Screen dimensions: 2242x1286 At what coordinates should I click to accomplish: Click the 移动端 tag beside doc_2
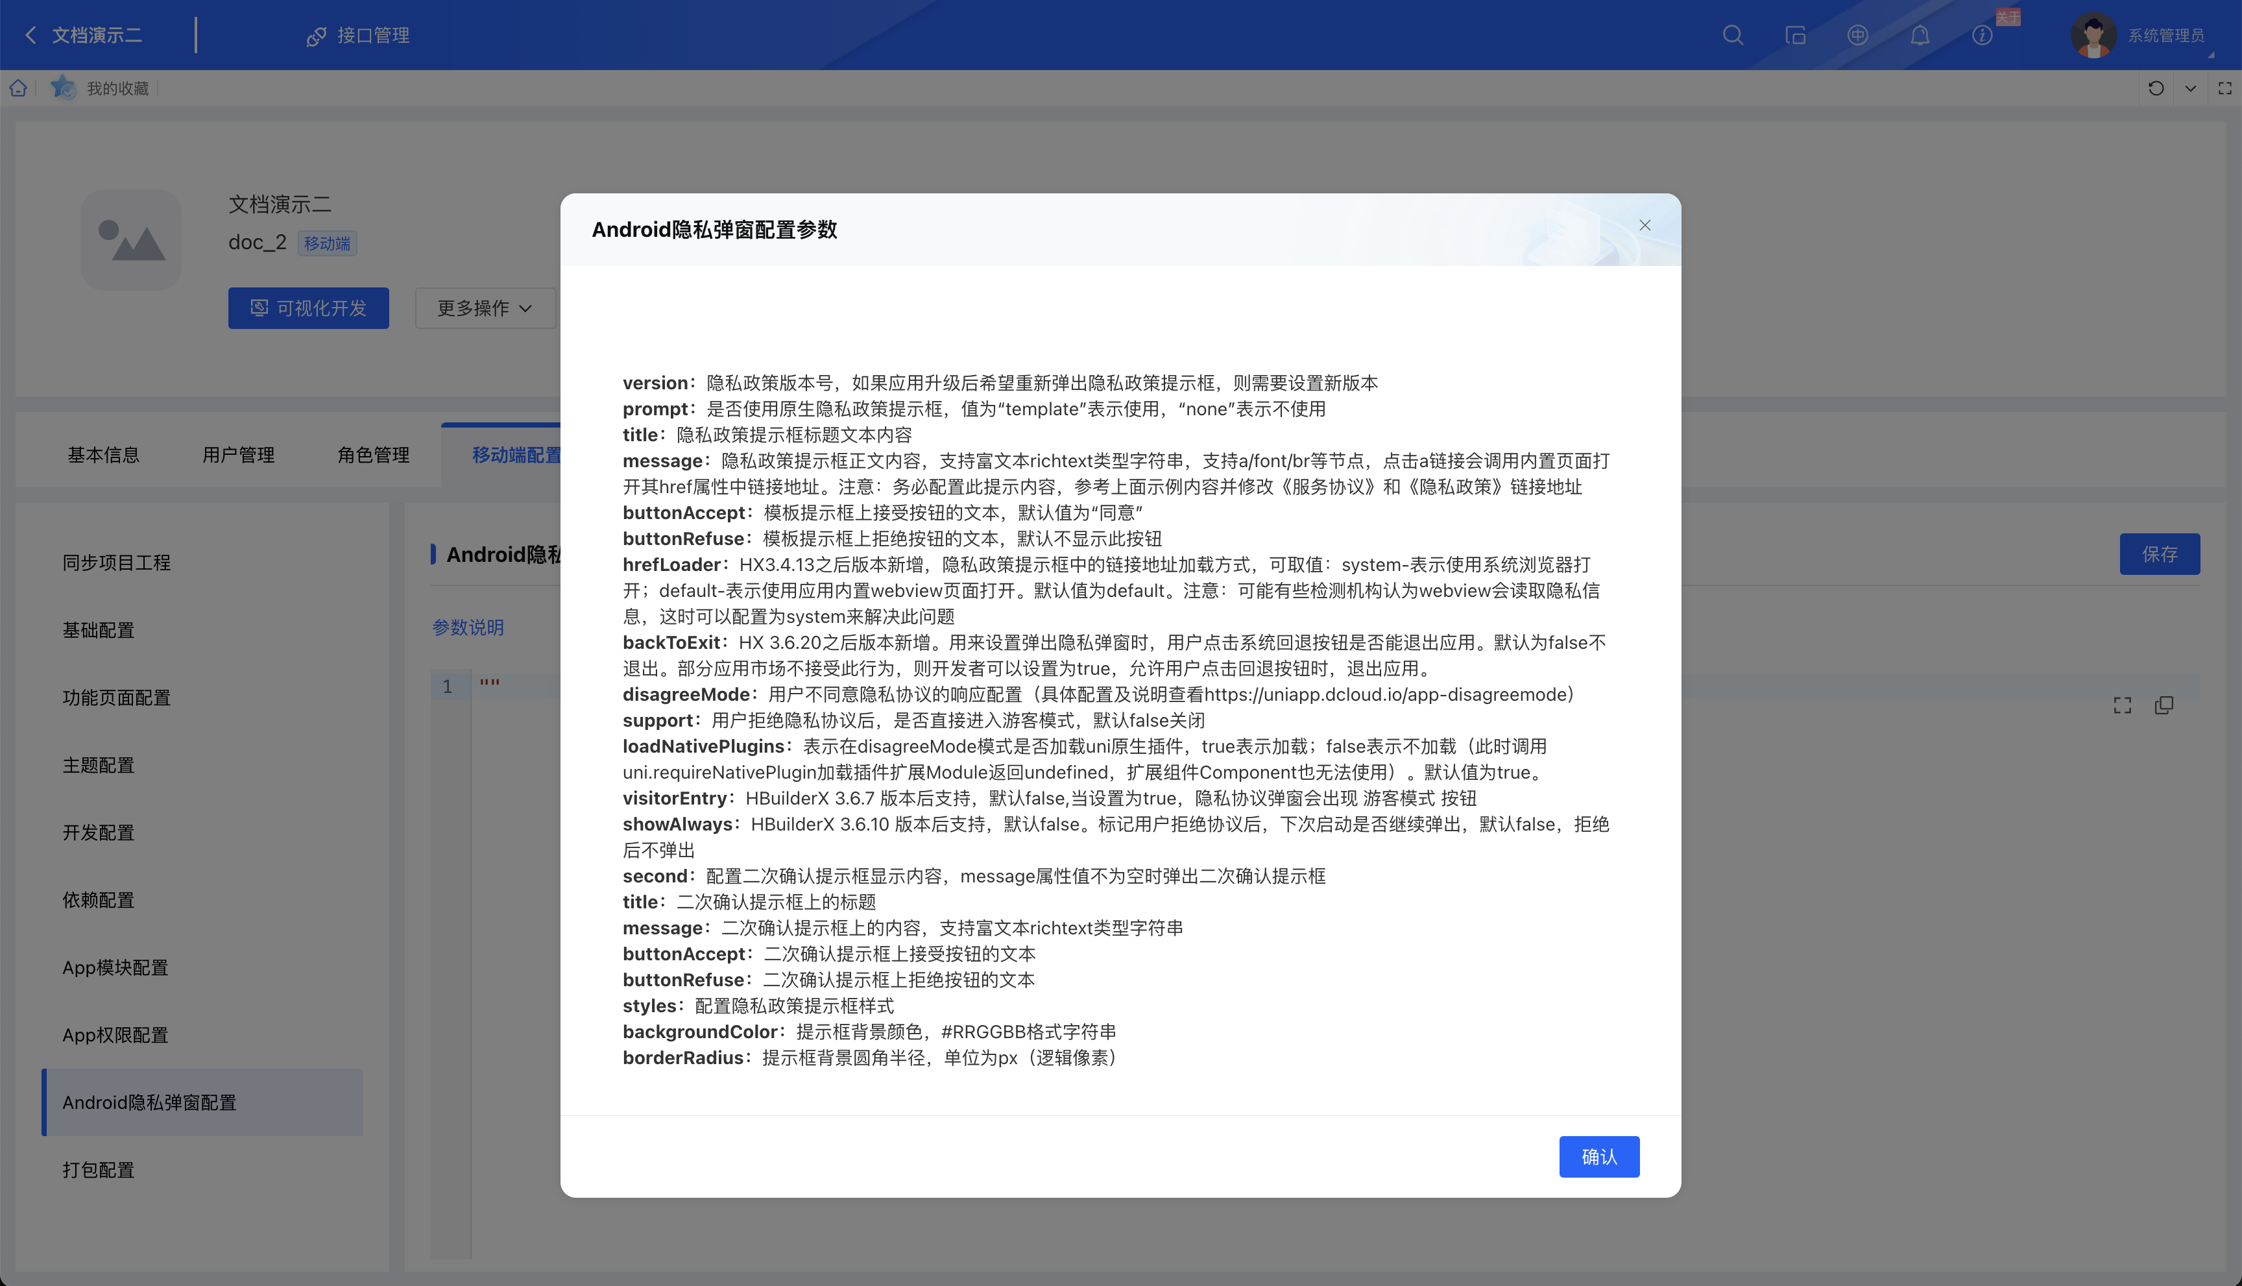pyautogui.click(x=327, y=243)
